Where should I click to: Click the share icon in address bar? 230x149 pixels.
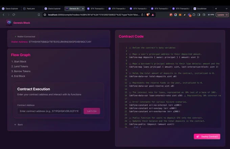click(x=142, y=14)
